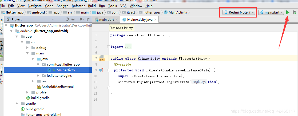Screen dimensions: 298x116
Task: Collapse the java folder in tree
Action: point(33,59)
